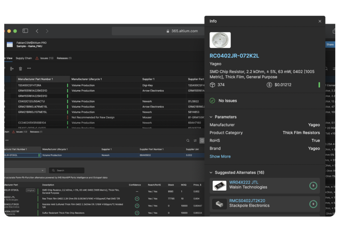Viewport: 348px width, 229px height.
Task: Open the RC0402JR-072K2L part link
Action: tap(234, 56)
